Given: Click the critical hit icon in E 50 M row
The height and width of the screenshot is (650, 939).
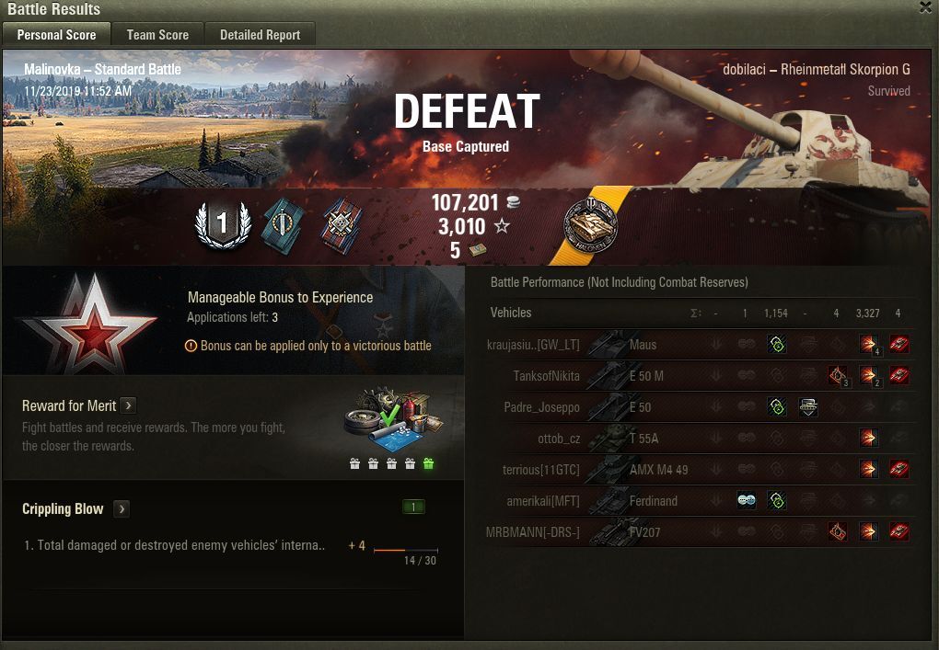Looking at the screenshot, I should coord(838,375).
